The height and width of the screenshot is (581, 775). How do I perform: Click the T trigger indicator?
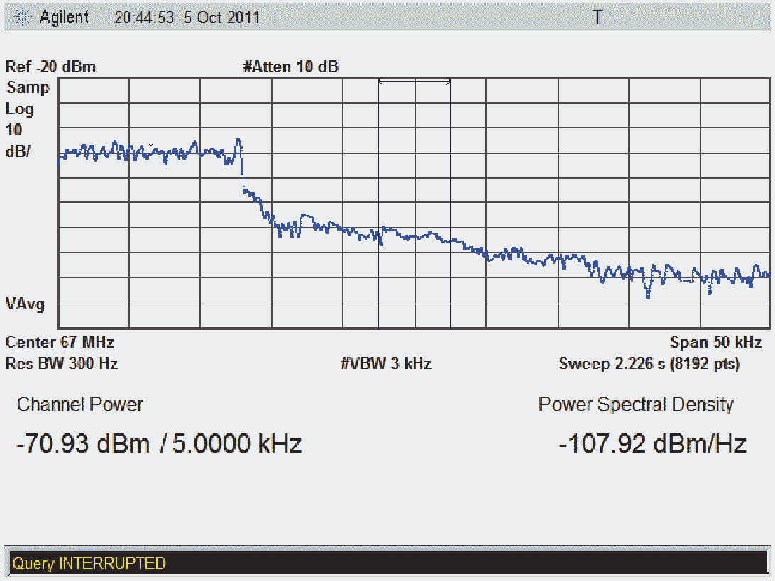tap(598, 18)
